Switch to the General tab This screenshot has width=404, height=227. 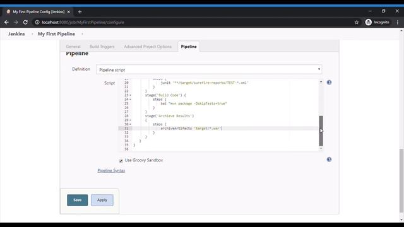tap(73, 47)
